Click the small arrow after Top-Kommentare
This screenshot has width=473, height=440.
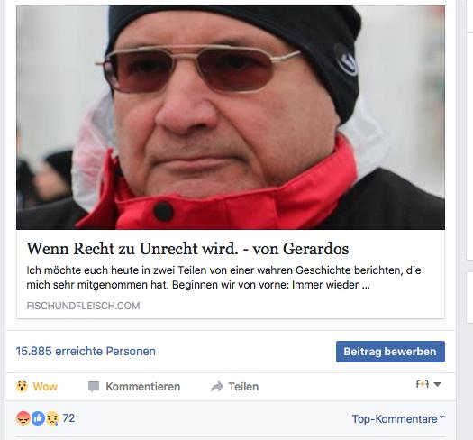(442, 417)
